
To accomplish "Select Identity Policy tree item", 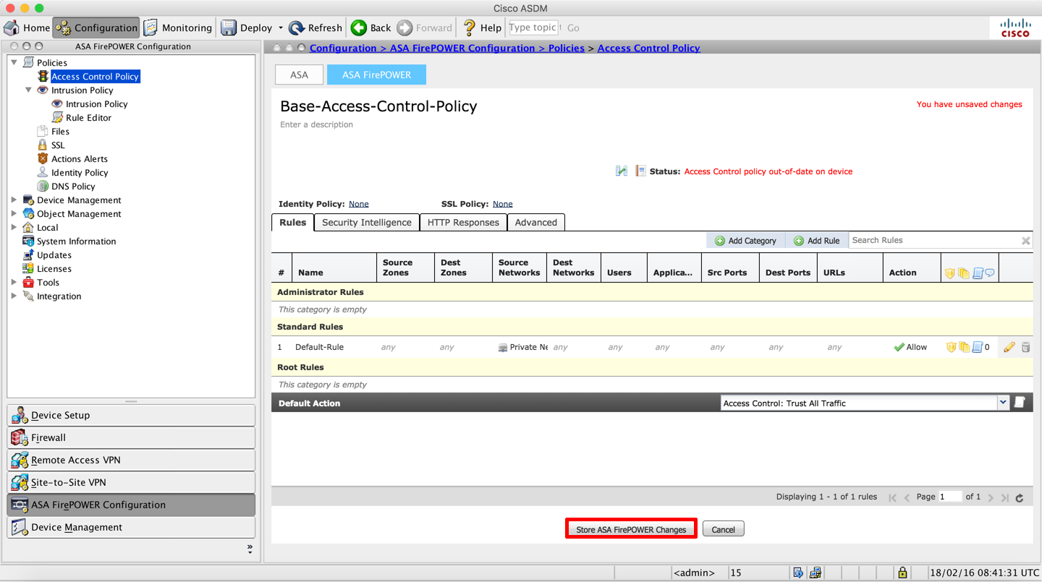I will [80, 172].
